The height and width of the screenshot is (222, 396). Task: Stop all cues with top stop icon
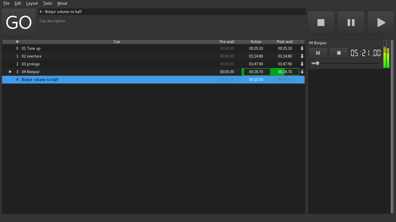[321, 23]
